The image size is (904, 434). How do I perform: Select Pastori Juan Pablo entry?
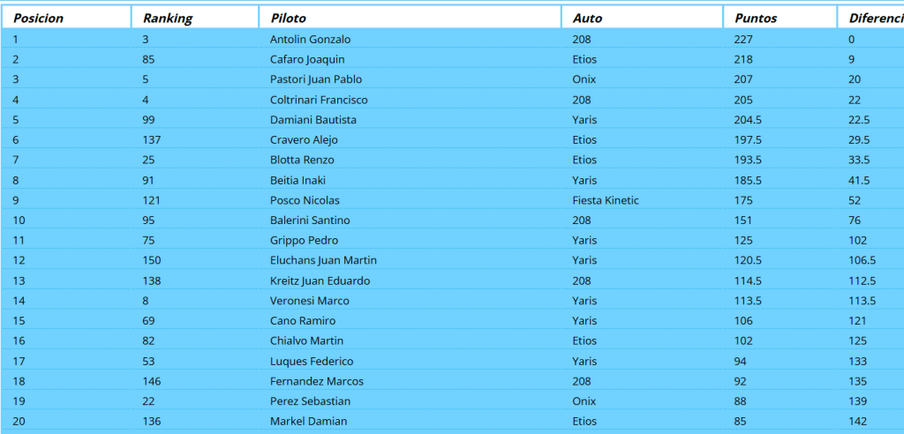point(316,79)
